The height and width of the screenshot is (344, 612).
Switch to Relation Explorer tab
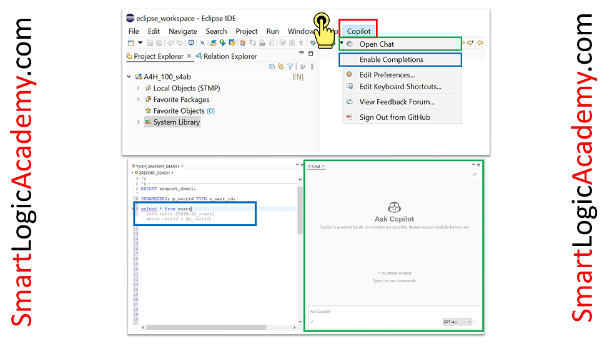(226, 56)
